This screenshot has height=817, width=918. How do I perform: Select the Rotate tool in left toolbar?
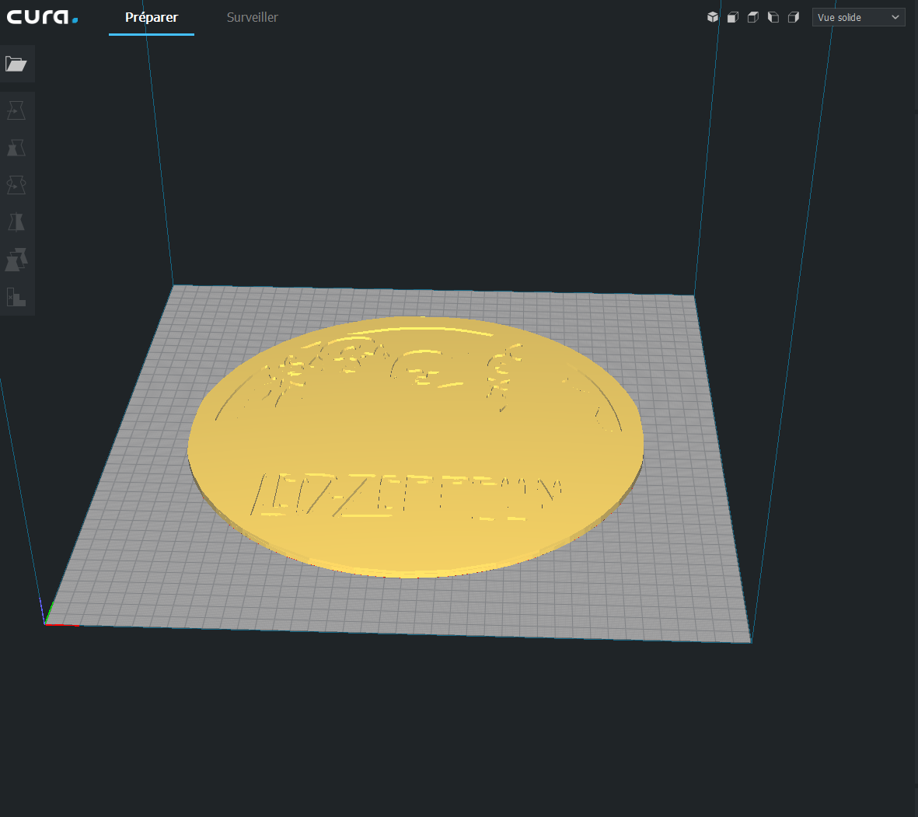16,185
